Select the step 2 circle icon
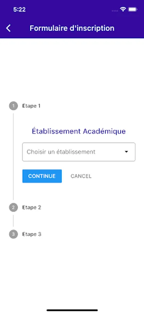Screen dimensions: 144x314 pyautogui.click(x=13, y=208)
